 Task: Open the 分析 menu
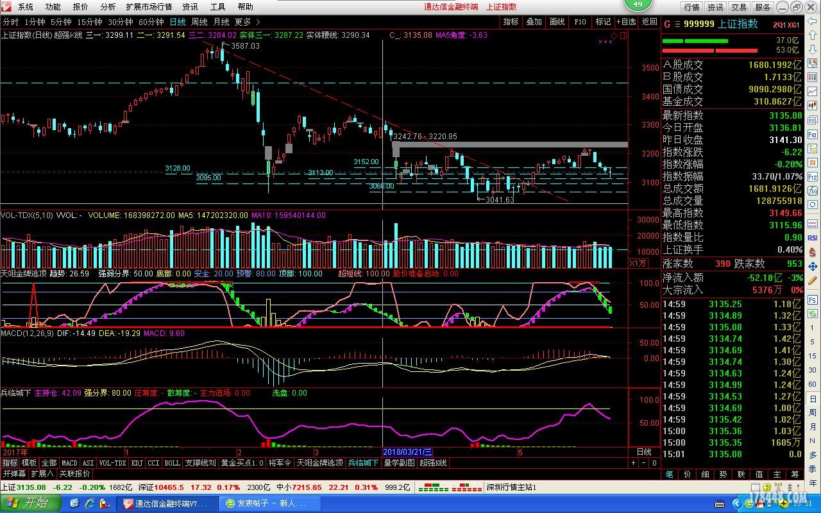pos(108,7)
